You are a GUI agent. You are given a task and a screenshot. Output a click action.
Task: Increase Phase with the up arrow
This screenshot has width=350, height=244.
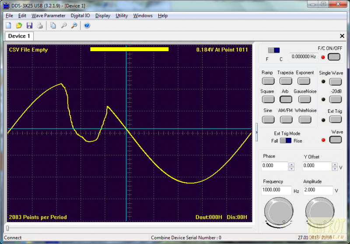(x=291, y=164)
